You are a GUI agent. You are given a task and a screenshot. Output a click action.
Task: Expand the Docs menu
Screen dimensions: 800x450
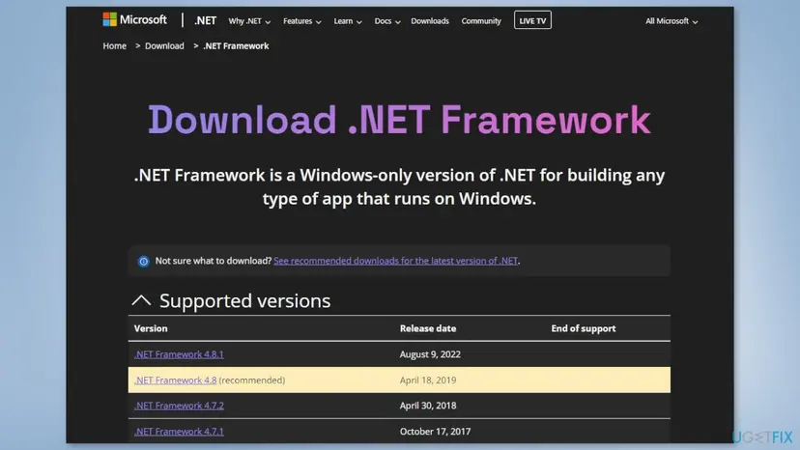tap(386, 21)
